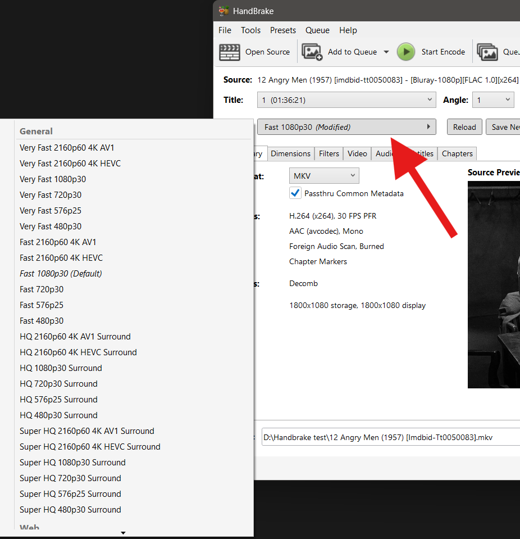
Task: Click the Queue icon in toolbar
Action: [x=487, y=52]
